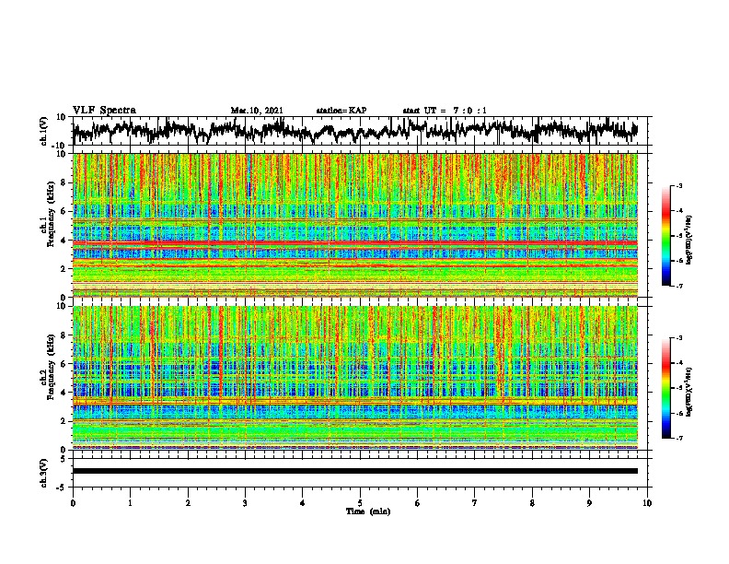Click the "Time (min)" x-axis label
The image size is (729, 564).
tap(368, 511)
